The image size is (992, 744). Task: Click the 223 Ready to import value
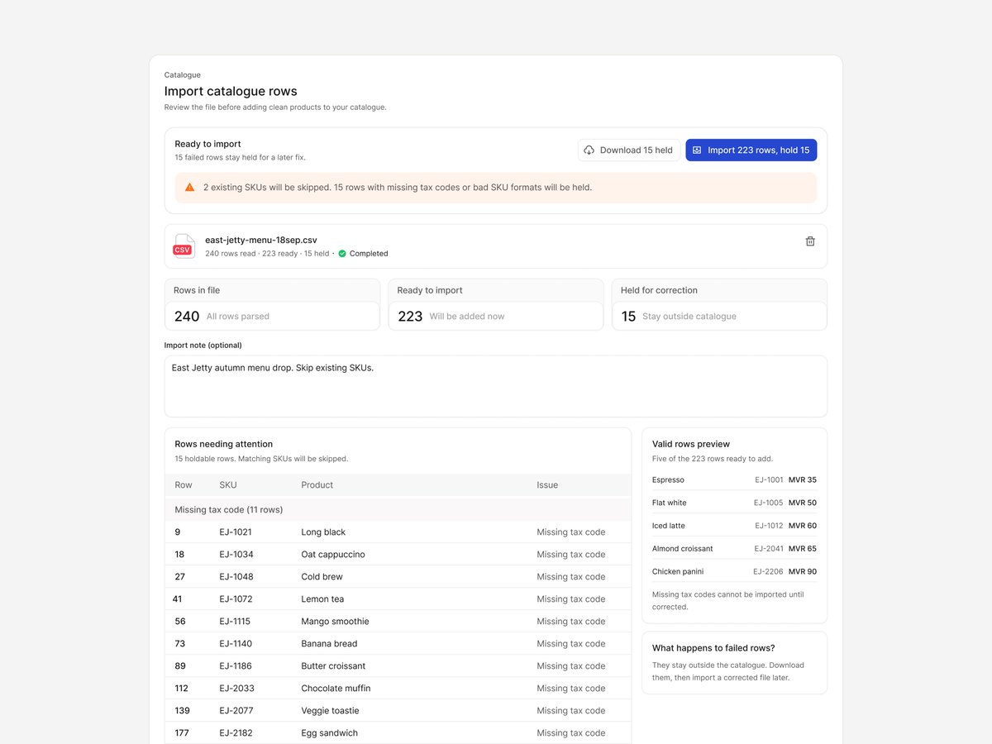pyautogui.click(x=410, y=317)
